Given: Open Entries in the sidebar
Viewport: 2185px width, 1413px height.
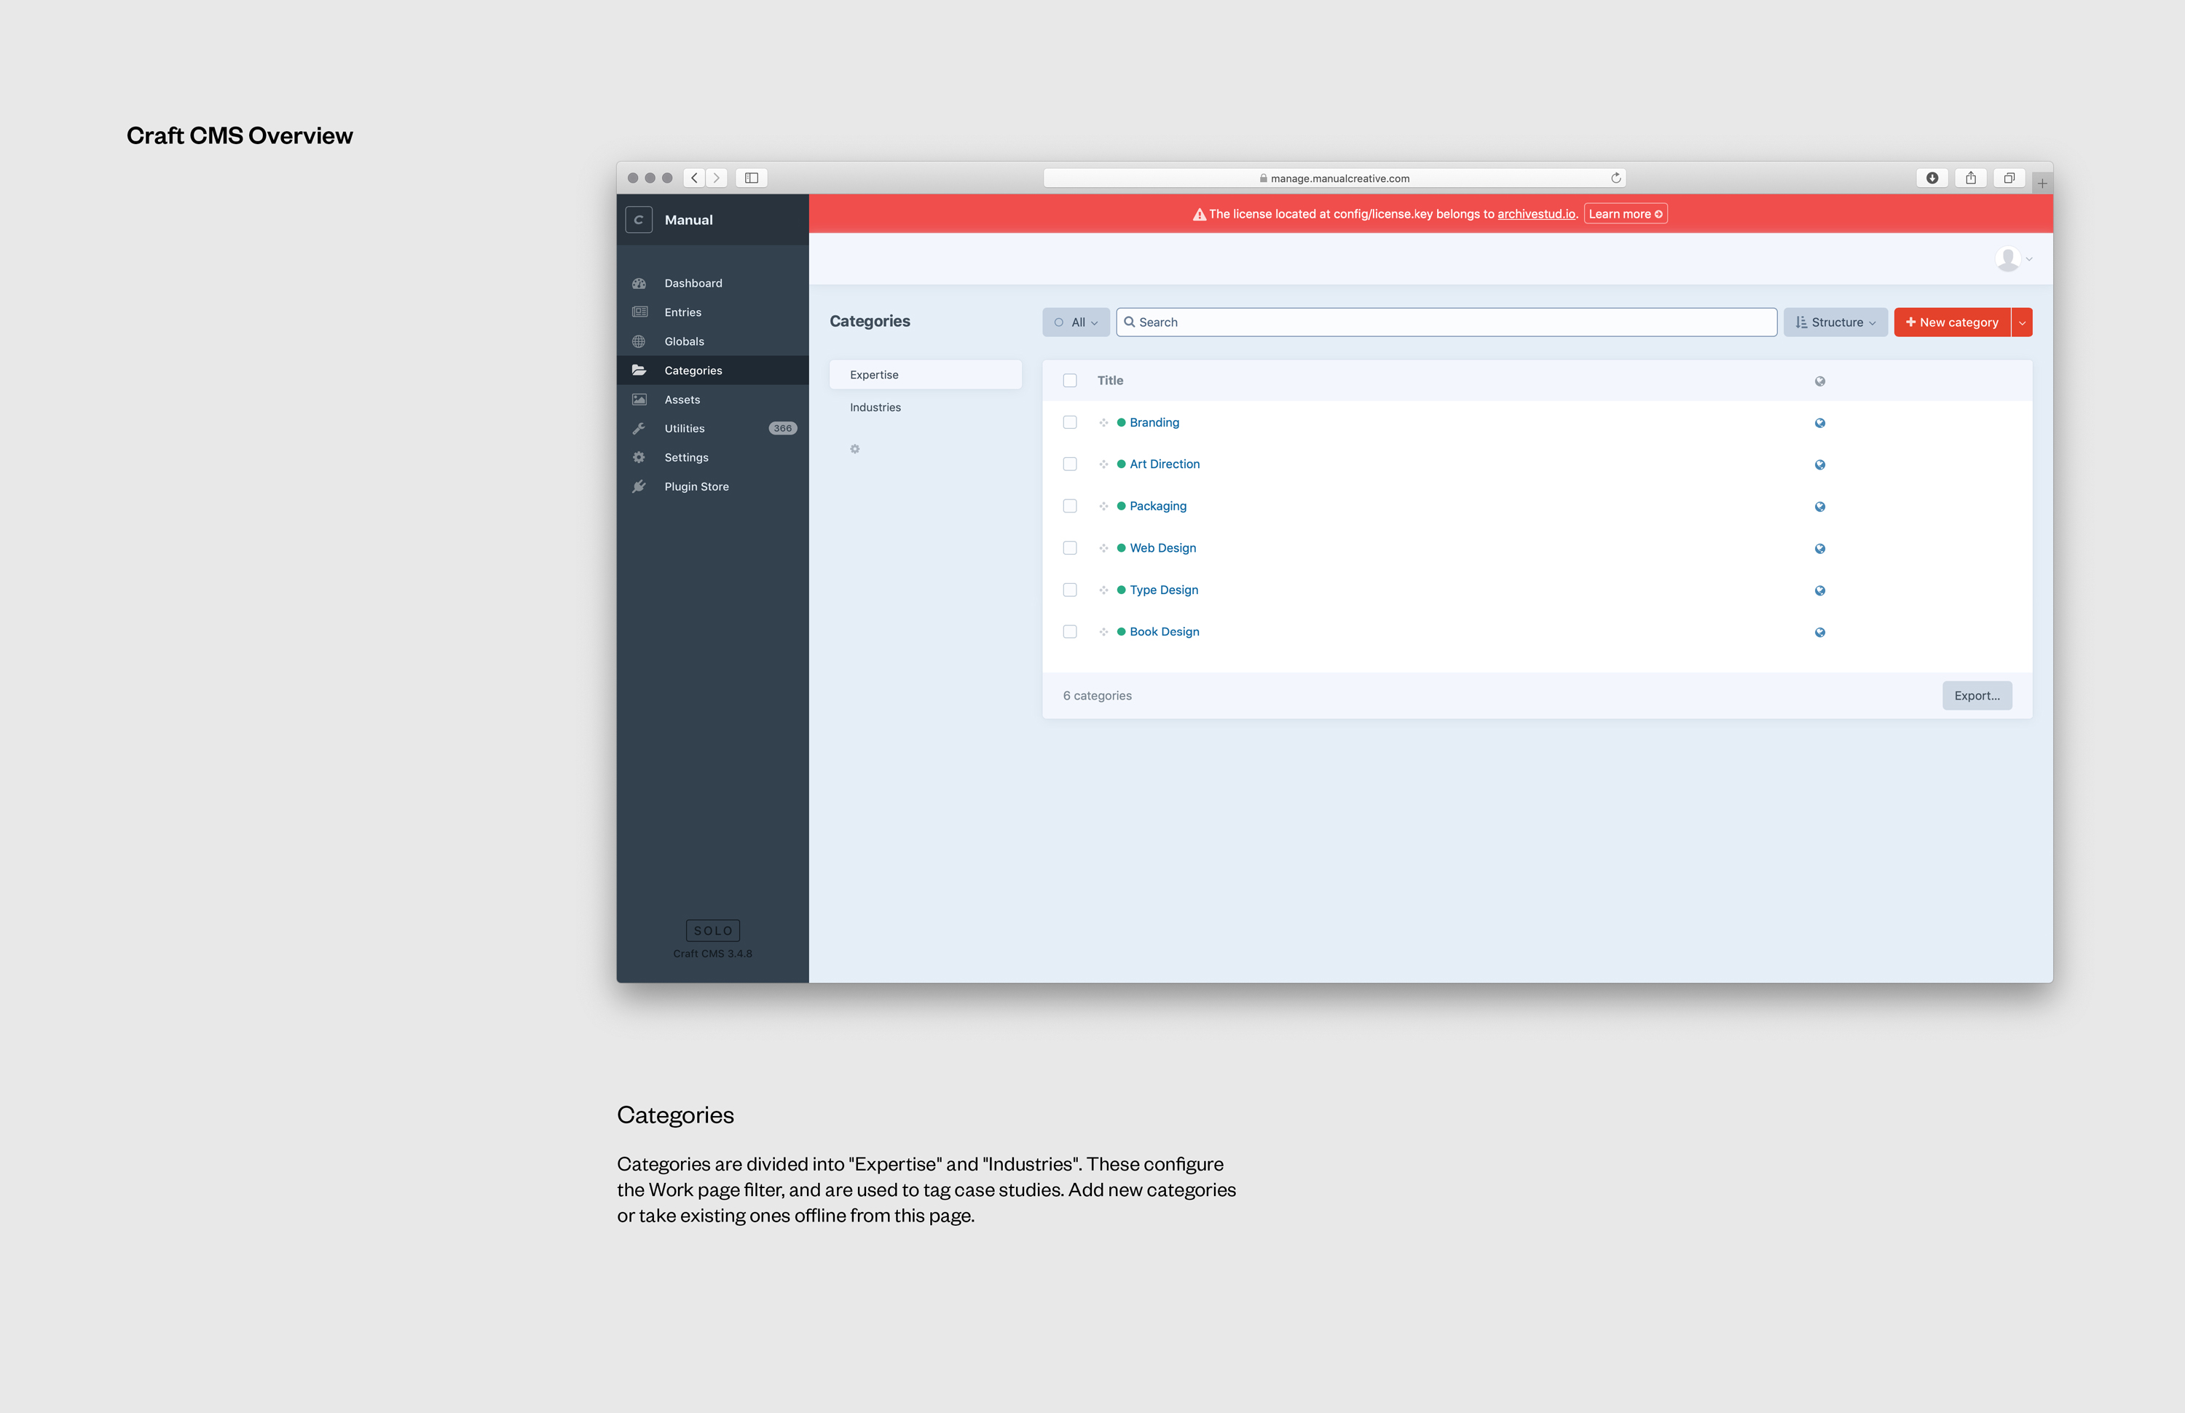Looking at the screenshot, I should [x=682, y=313].
